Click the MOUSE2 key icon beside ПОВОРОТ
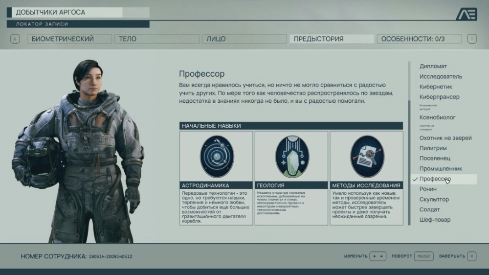 pyautogui.click(x=424, y=256)
